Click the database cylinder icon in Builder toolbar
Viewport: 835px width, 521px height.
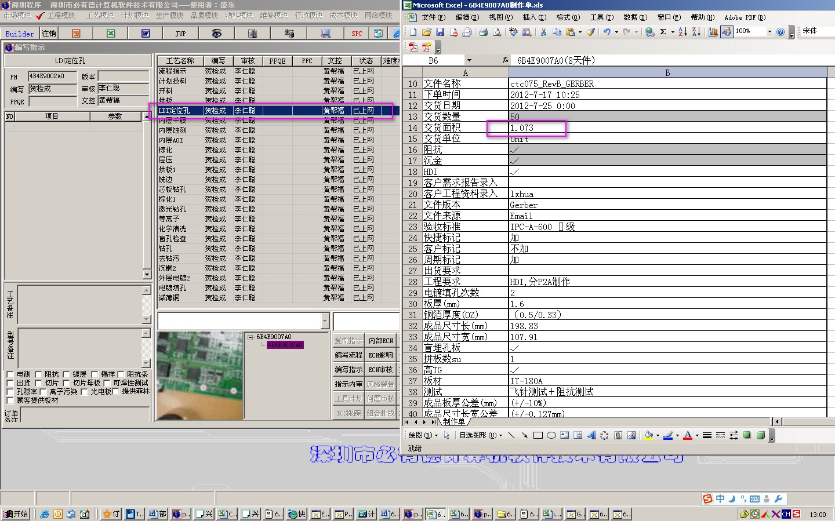(x=252, y=34)
